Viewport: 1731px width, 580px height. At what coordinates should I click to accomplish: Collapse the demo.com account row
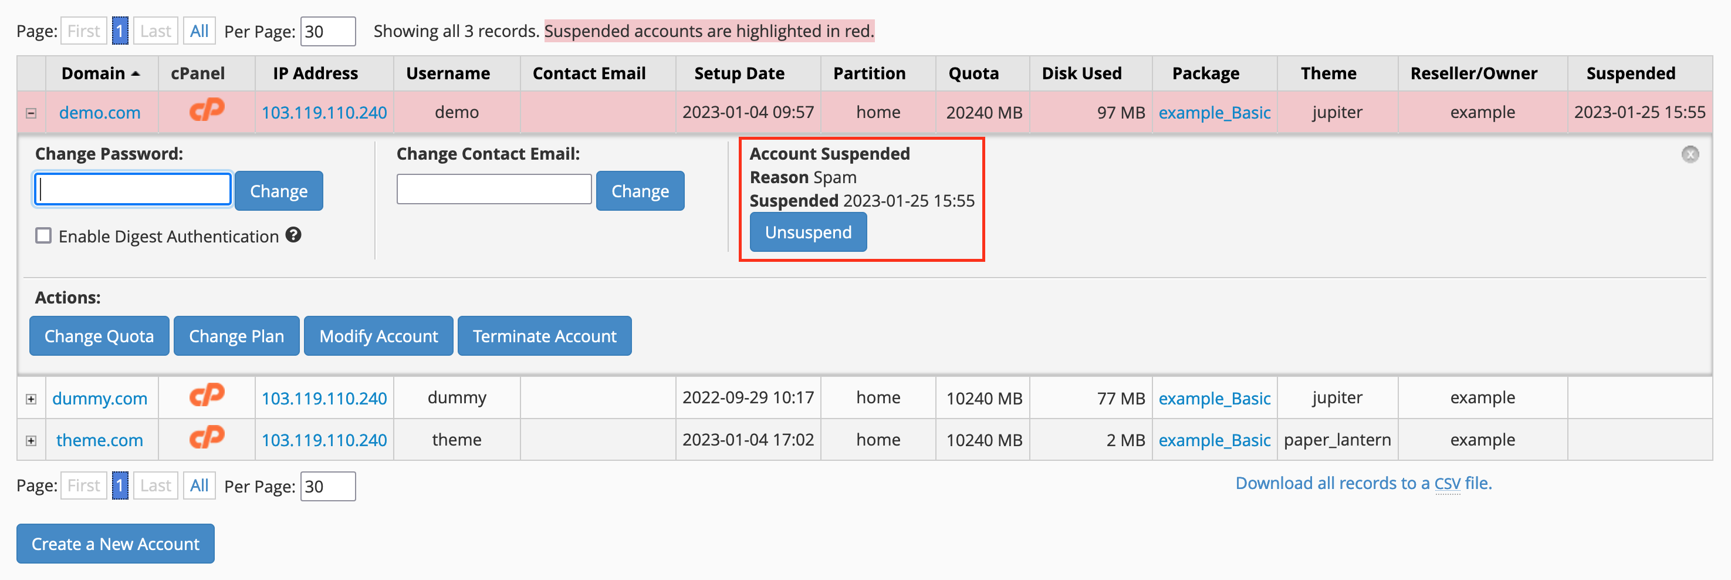31,113
